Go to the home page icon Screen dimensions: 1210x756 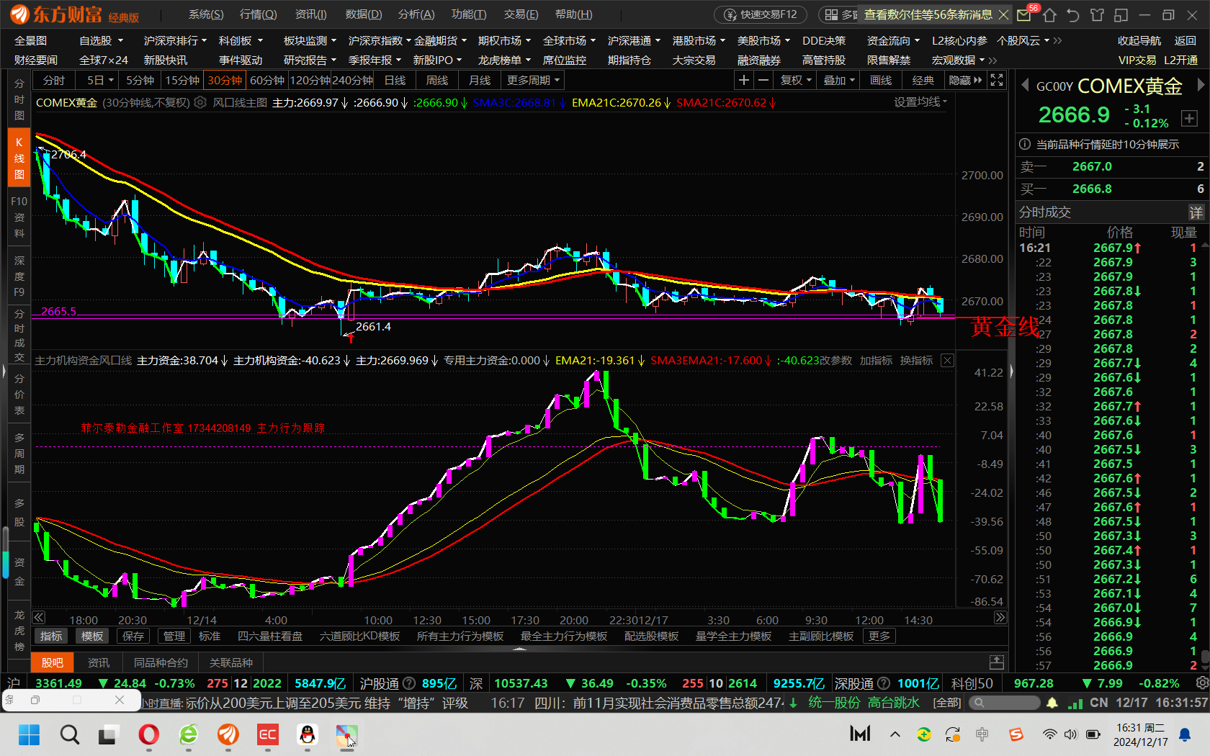pyautogui.click(x=1049, y=15)
